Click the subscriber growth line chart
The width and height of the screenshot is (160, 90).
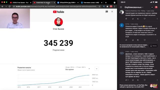pyautogui.click(x=53, y=80)
